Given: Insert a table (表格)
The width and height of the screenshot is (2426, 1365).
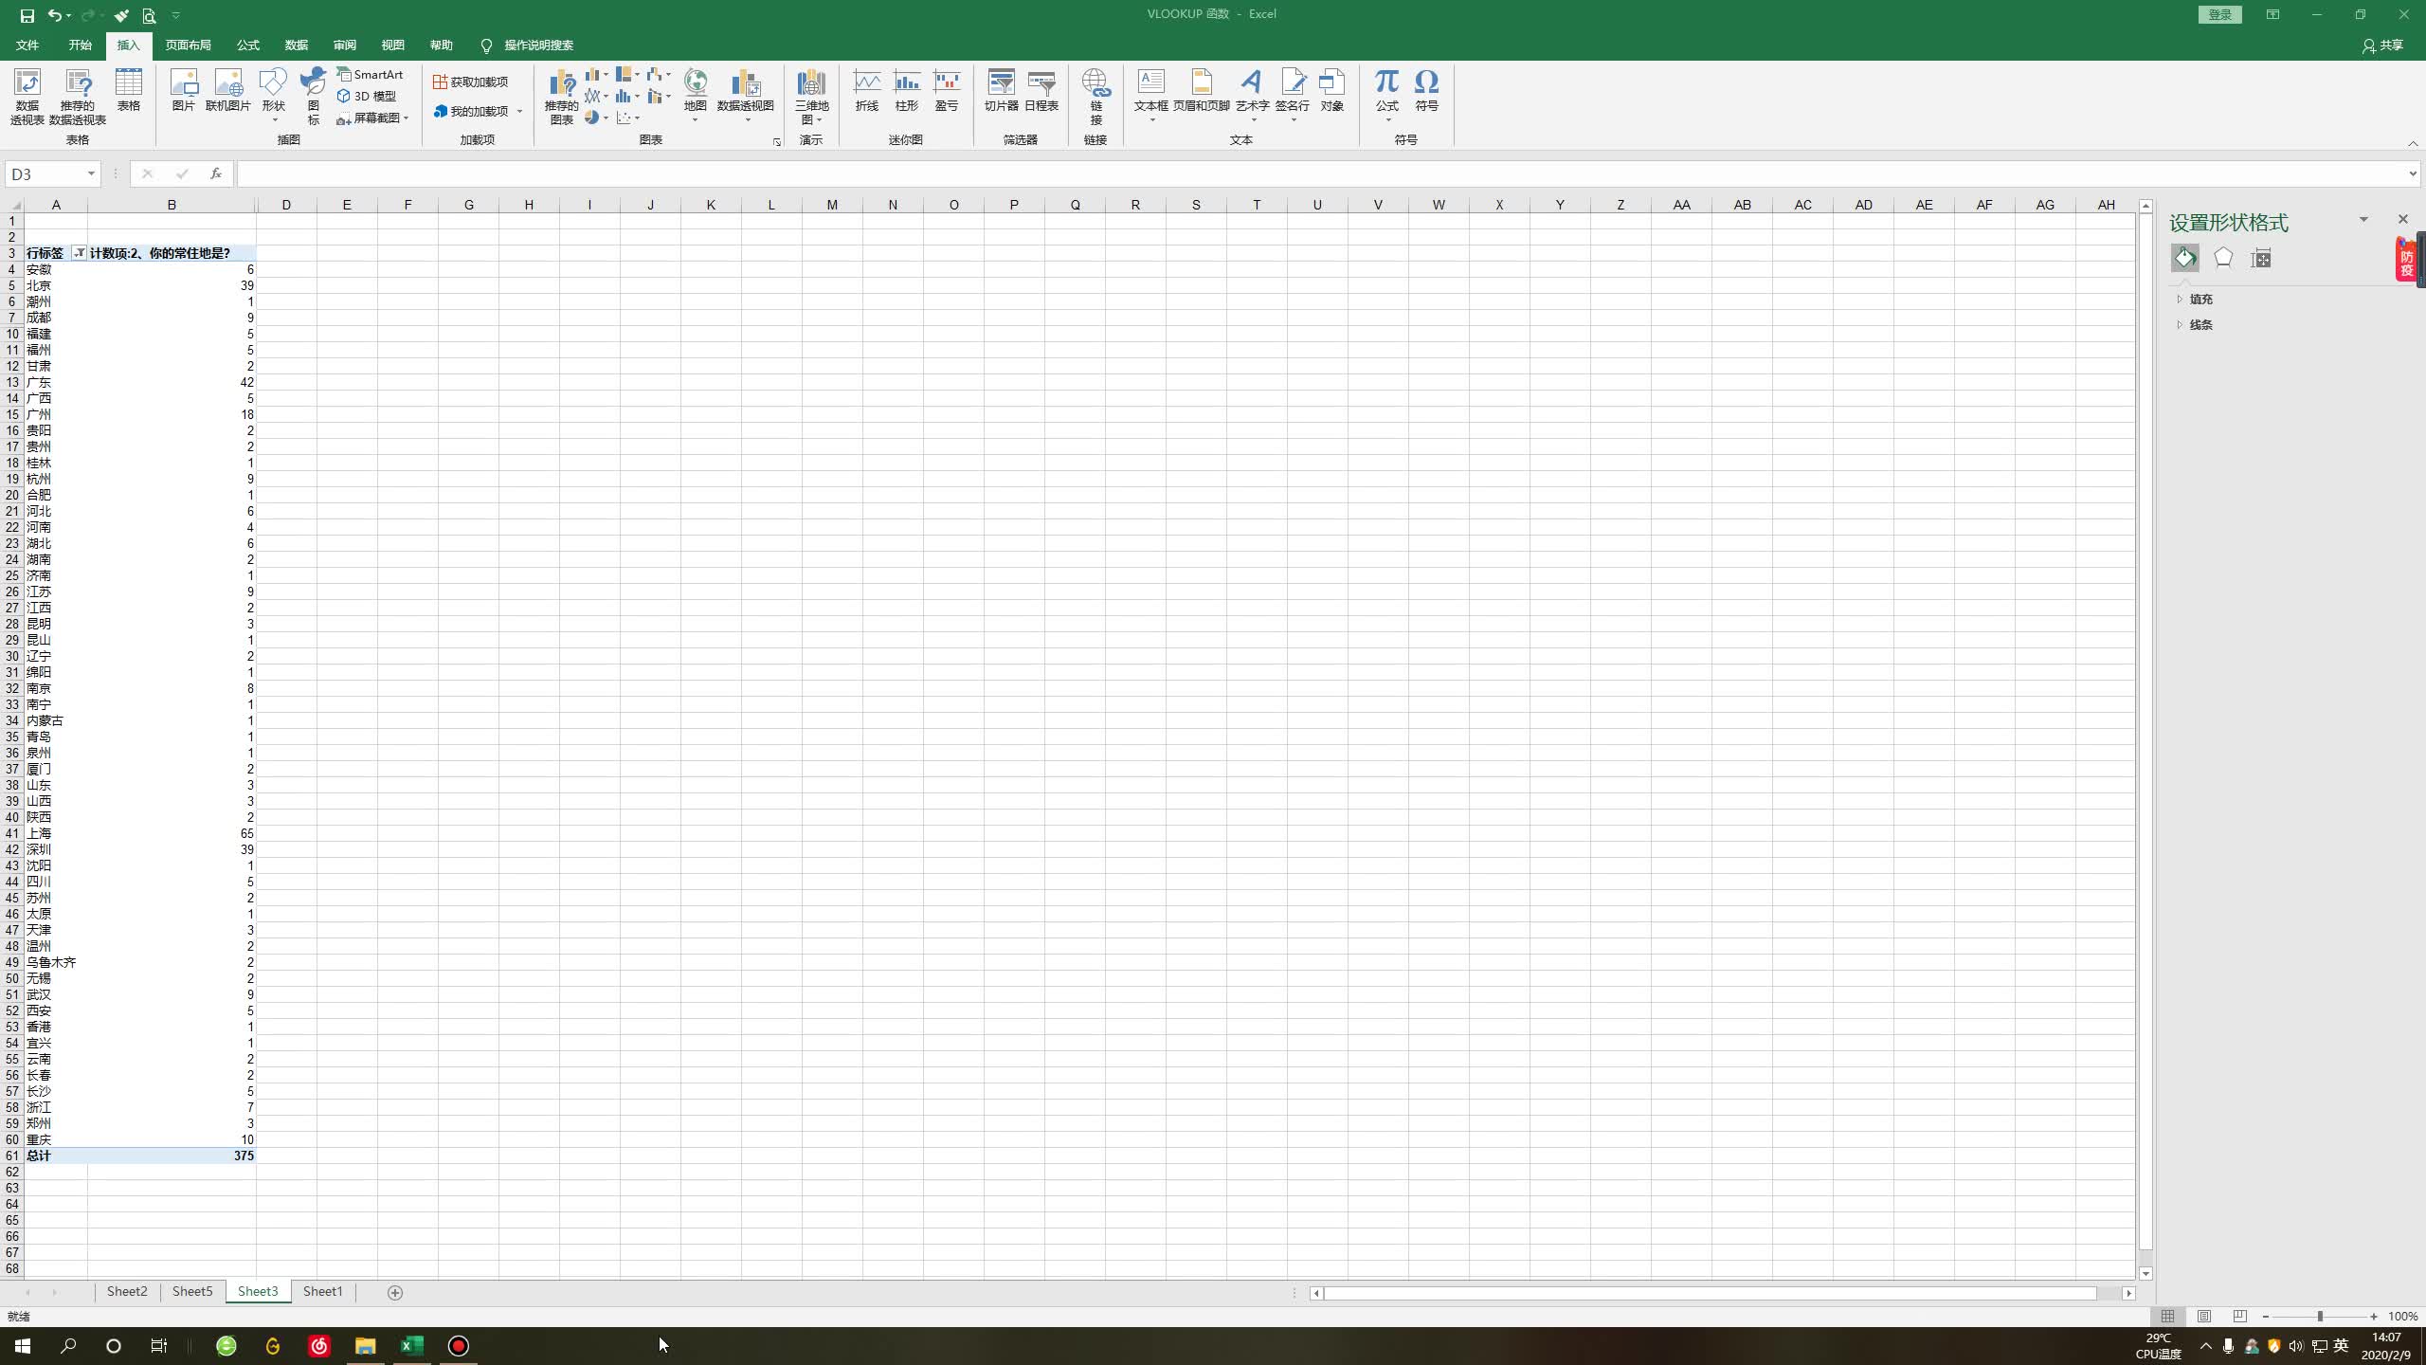Looking at the screenshot, I should coord(128,90).
